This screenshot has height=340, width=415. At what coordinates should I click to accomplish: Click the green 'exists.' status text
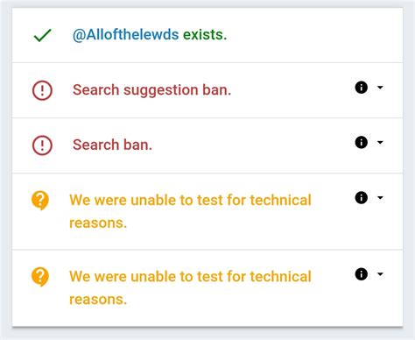[x=205, y=35]
